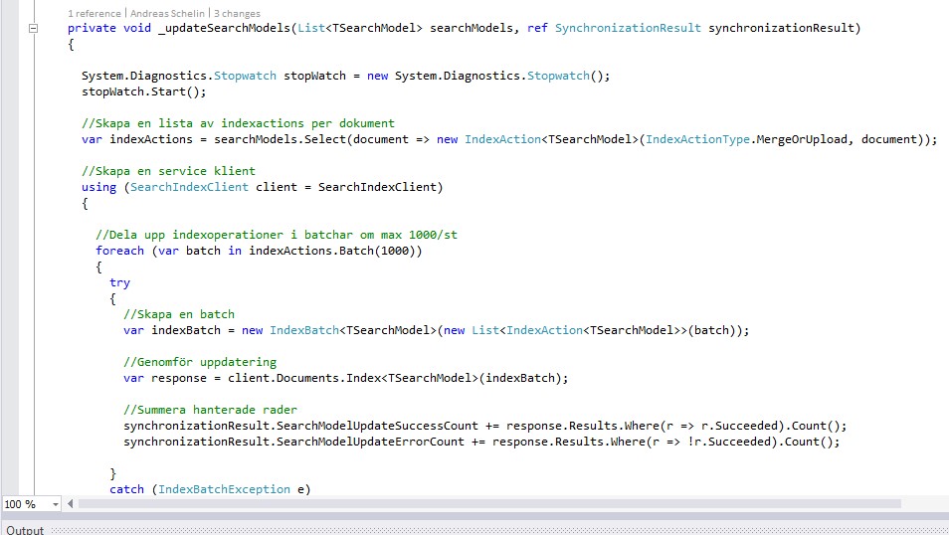The width and height of the screenshot is (949, 535).
Task: Open Andreas Schelin author CodeLens link
Action: [167, 13]
